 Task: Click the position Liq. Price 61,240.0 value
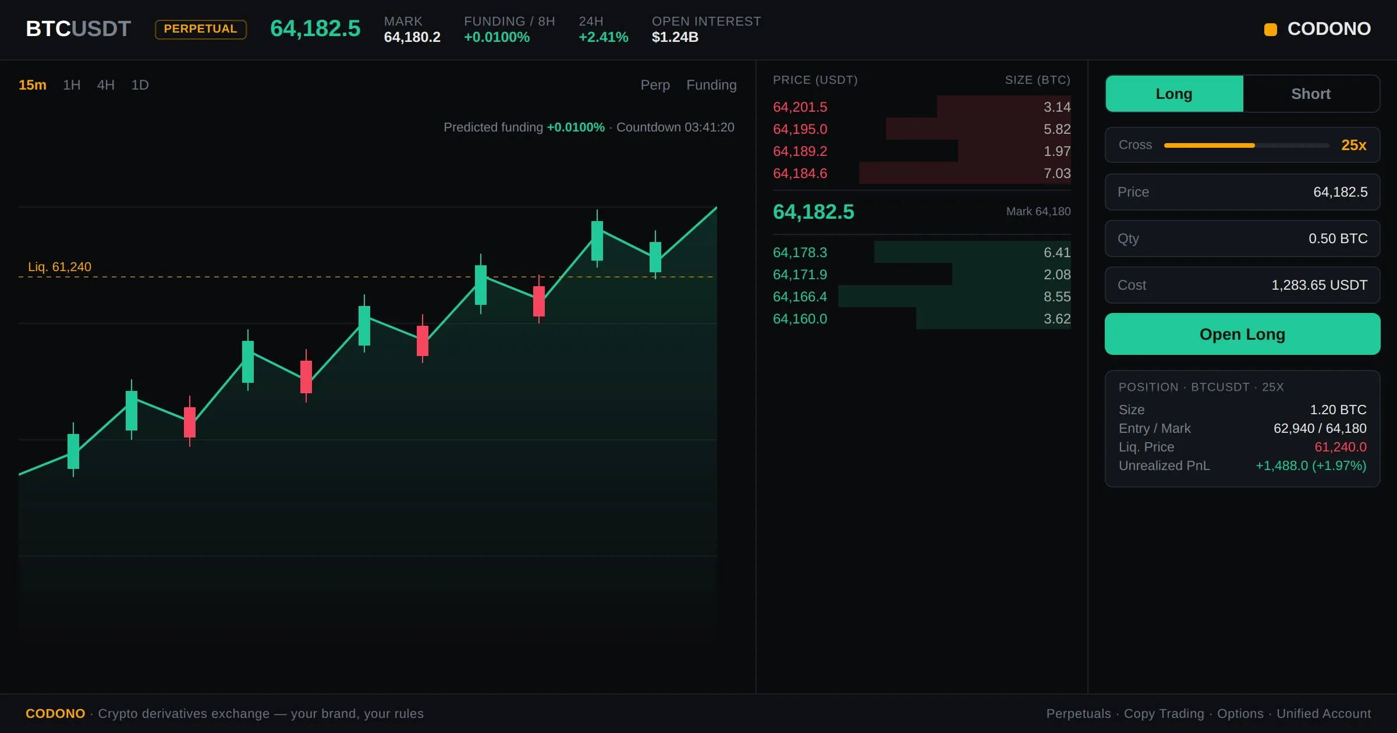pyautogui.click(x=1340, y=447)
